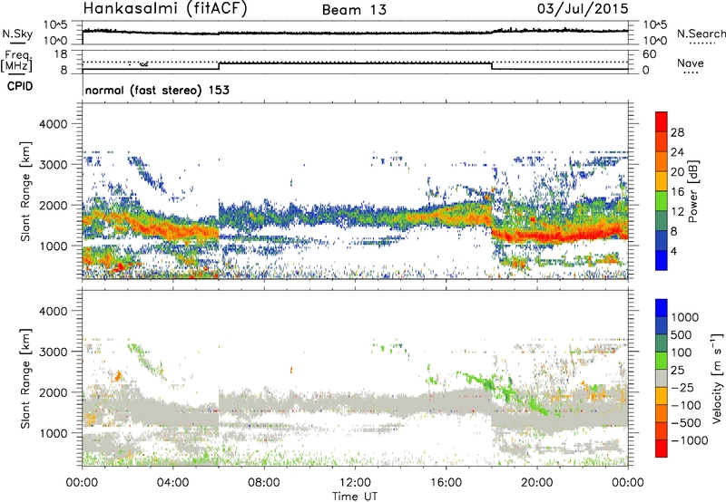This screenshot has height=502, width=726.
Task: Click the Slant Range label of velocity panel
Action: click(x=25, y=378)
